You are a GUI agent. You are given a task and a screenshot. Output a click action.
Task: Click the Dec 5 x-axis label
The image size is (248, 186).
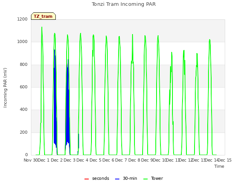click(95, 160)
